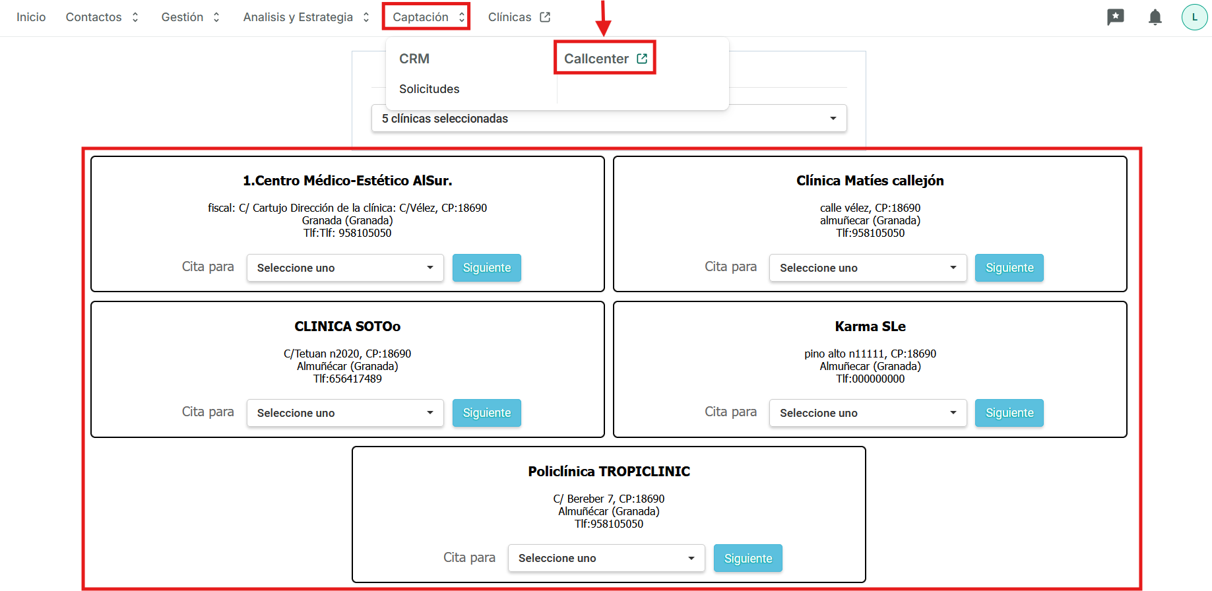Go to Inicio
The image size is (1212, 591).
click(x=31, y=17)
